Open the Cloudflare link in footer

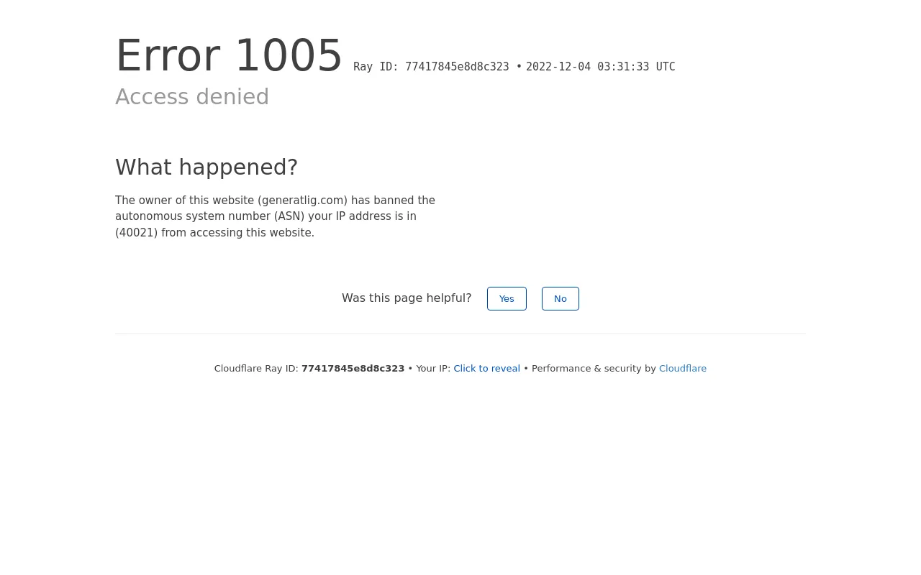pos(683,369)
